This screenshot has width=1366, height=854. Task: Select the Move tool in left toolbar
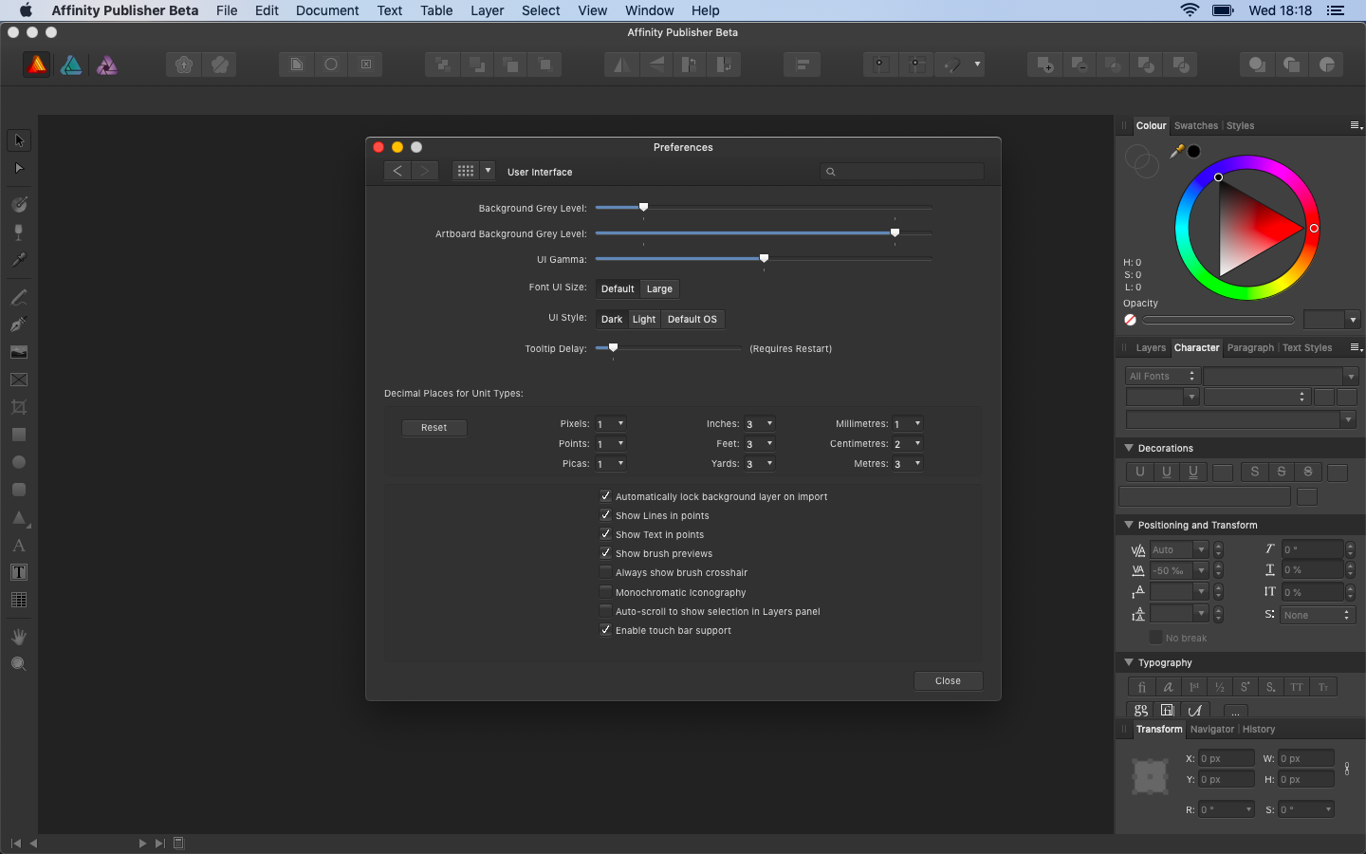coord(19,140)
